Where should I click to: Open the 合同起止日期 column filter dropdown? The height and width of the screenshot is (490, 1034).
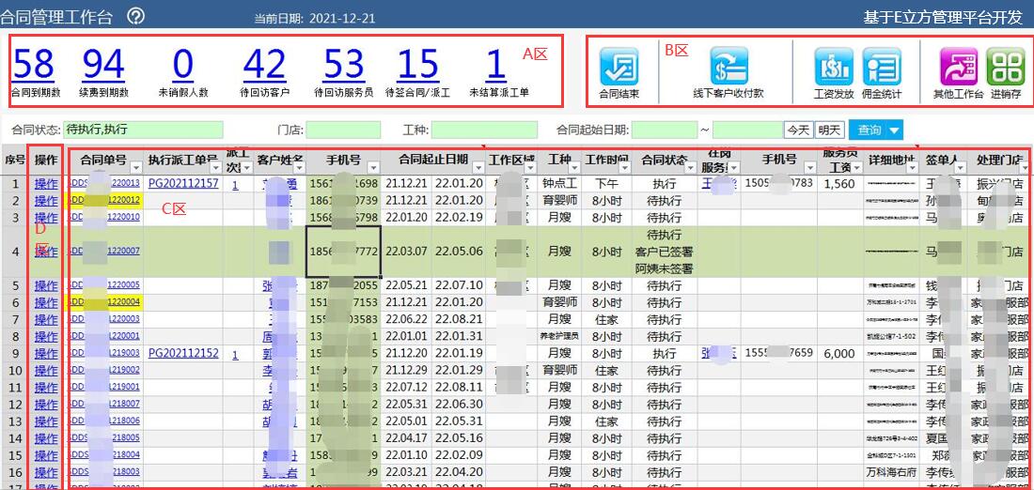[x=478, y=167]
